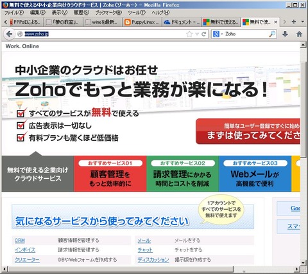Click the DBやWebフォームを作成する text
Viewport: 308px width, 274px height.
[87, 260]
